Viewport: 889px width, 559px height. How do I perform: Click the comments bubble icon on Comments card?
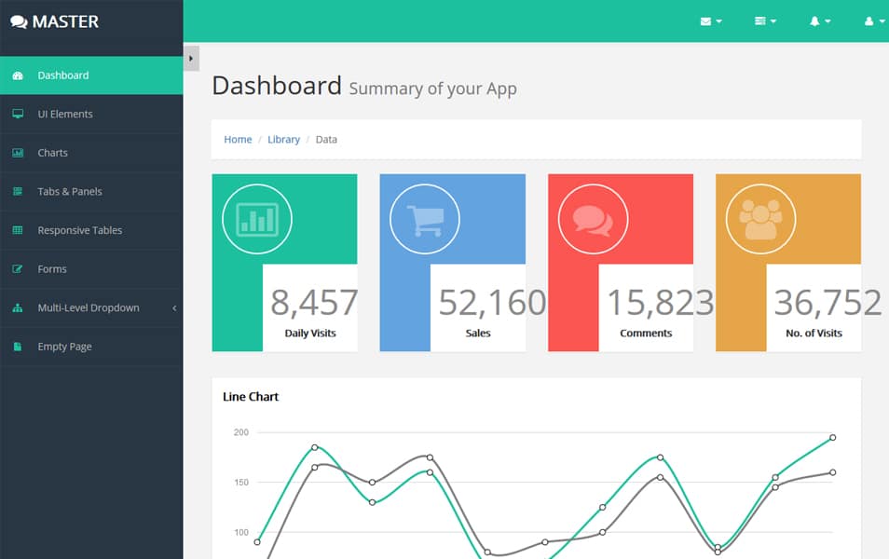(x=593, y=218)
